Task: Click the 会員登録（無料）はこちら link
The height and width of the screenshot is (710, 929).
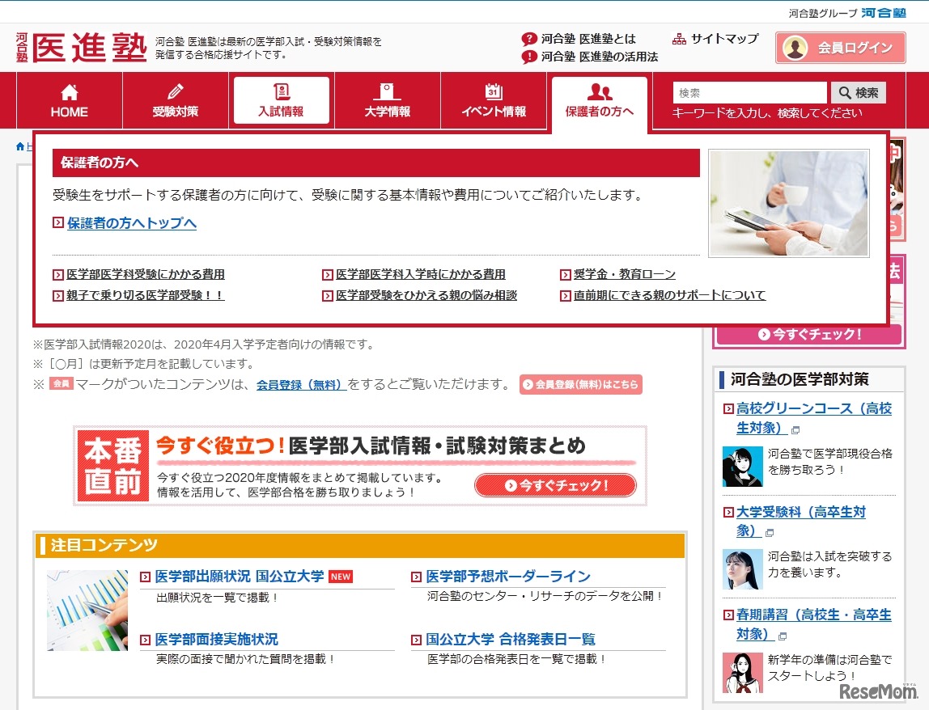Action: coord(581,385)
